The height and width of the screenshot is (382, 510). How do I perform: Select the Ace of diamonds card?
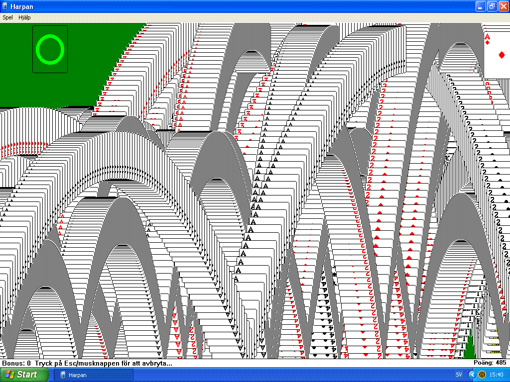[496, 50]
